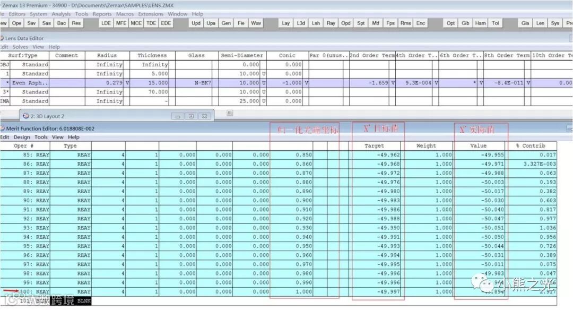
Task: Open the Spt spot diagram button
Action: (361, 23)
